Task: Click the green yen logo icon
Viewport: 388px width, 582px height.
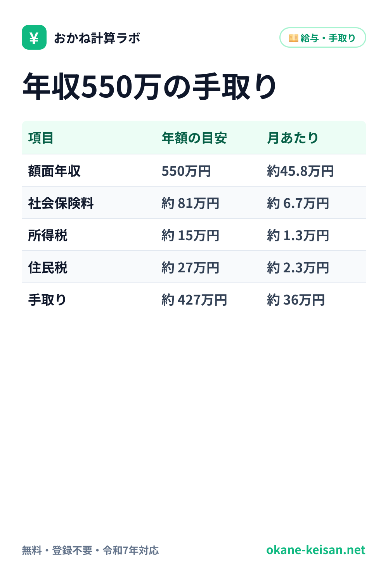Action: pyautogui.click(x=34, y=37)
